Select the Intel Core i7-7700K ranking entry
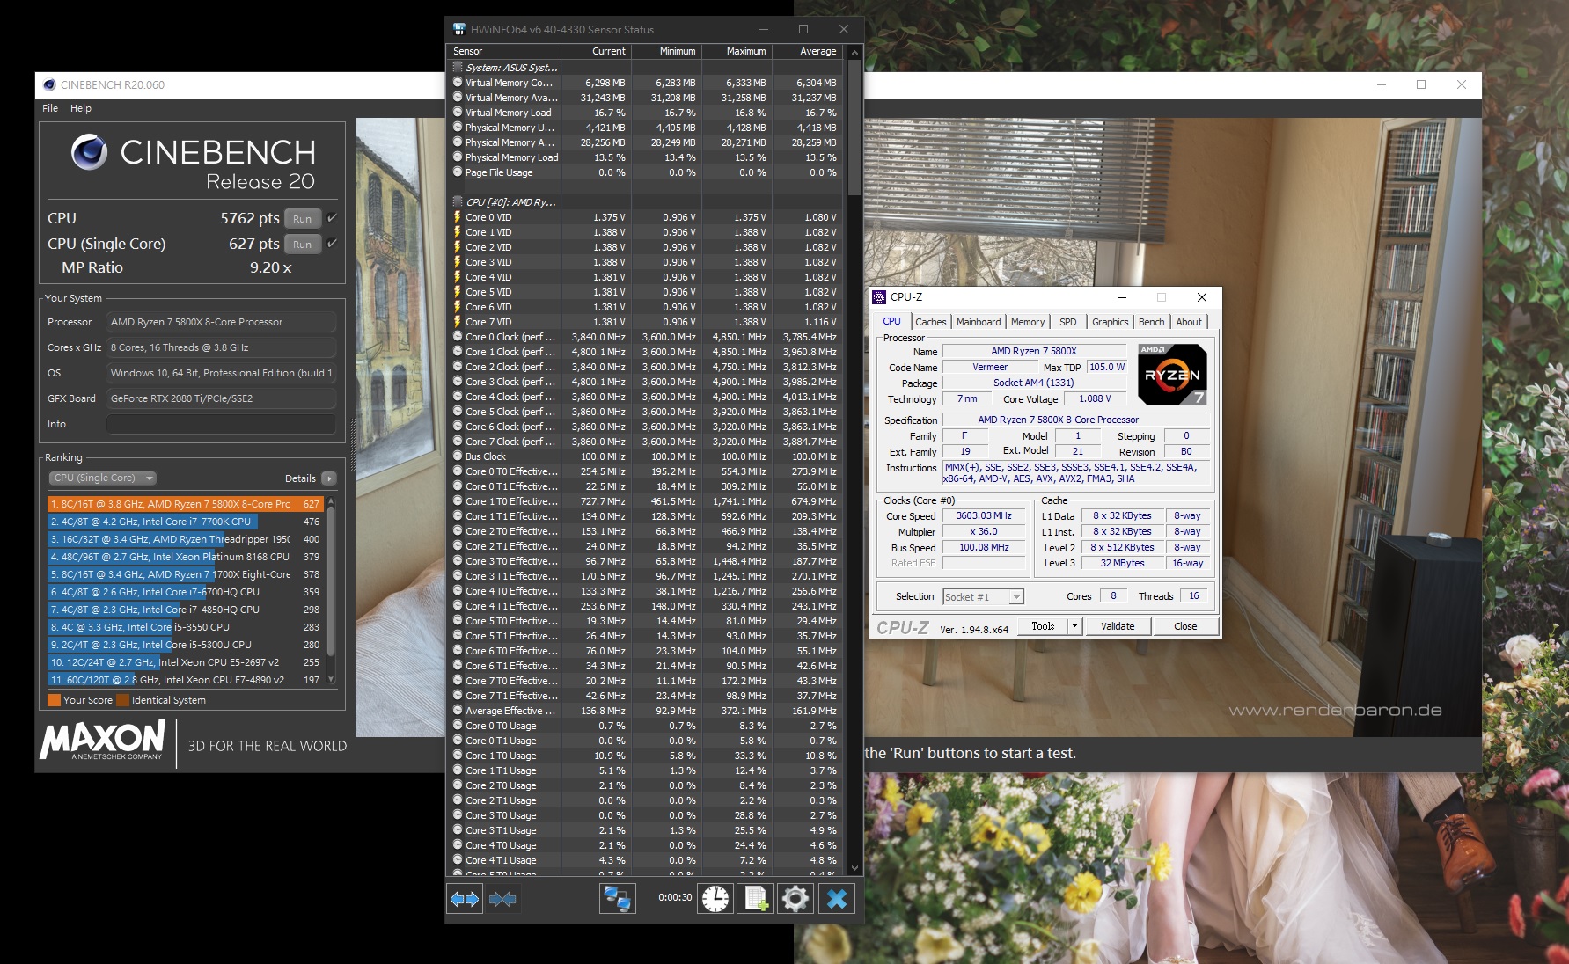This screenshot has height=964, width=1569. tap(186, 522)
